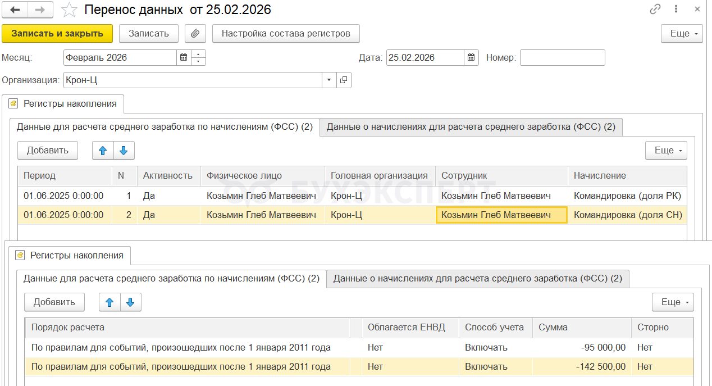Select upper Регистры накопления tab
712x386 pixels.
[x=63, y=103]
